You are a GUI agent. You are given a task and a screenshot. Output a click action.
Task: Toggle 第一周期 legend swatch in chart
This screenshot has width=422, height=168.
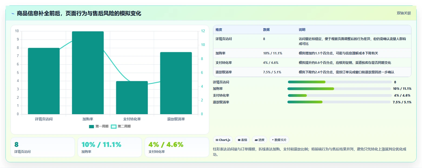pyautogui.click(x=91, y=126)
